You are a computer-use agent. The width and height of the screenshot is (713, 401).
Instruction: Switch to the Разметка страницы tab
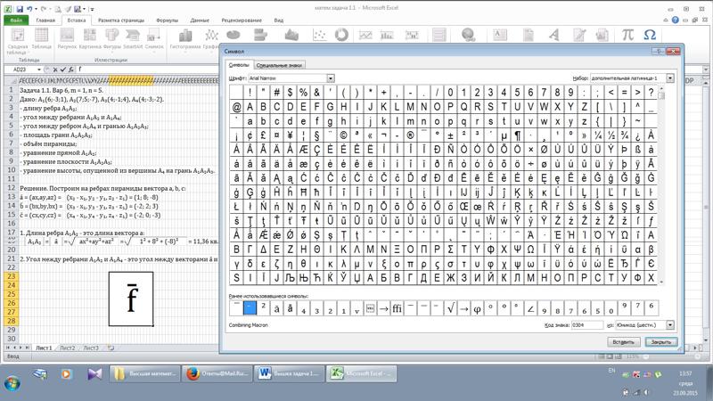click(x=121, y=20)
